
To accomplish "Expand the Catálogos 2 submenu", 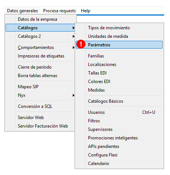I will (40, 36).
